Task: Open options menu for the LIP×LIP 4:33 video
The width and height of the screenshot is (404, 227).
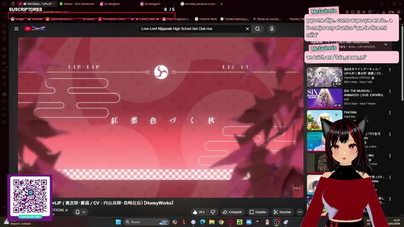Action: click(390, 70)
